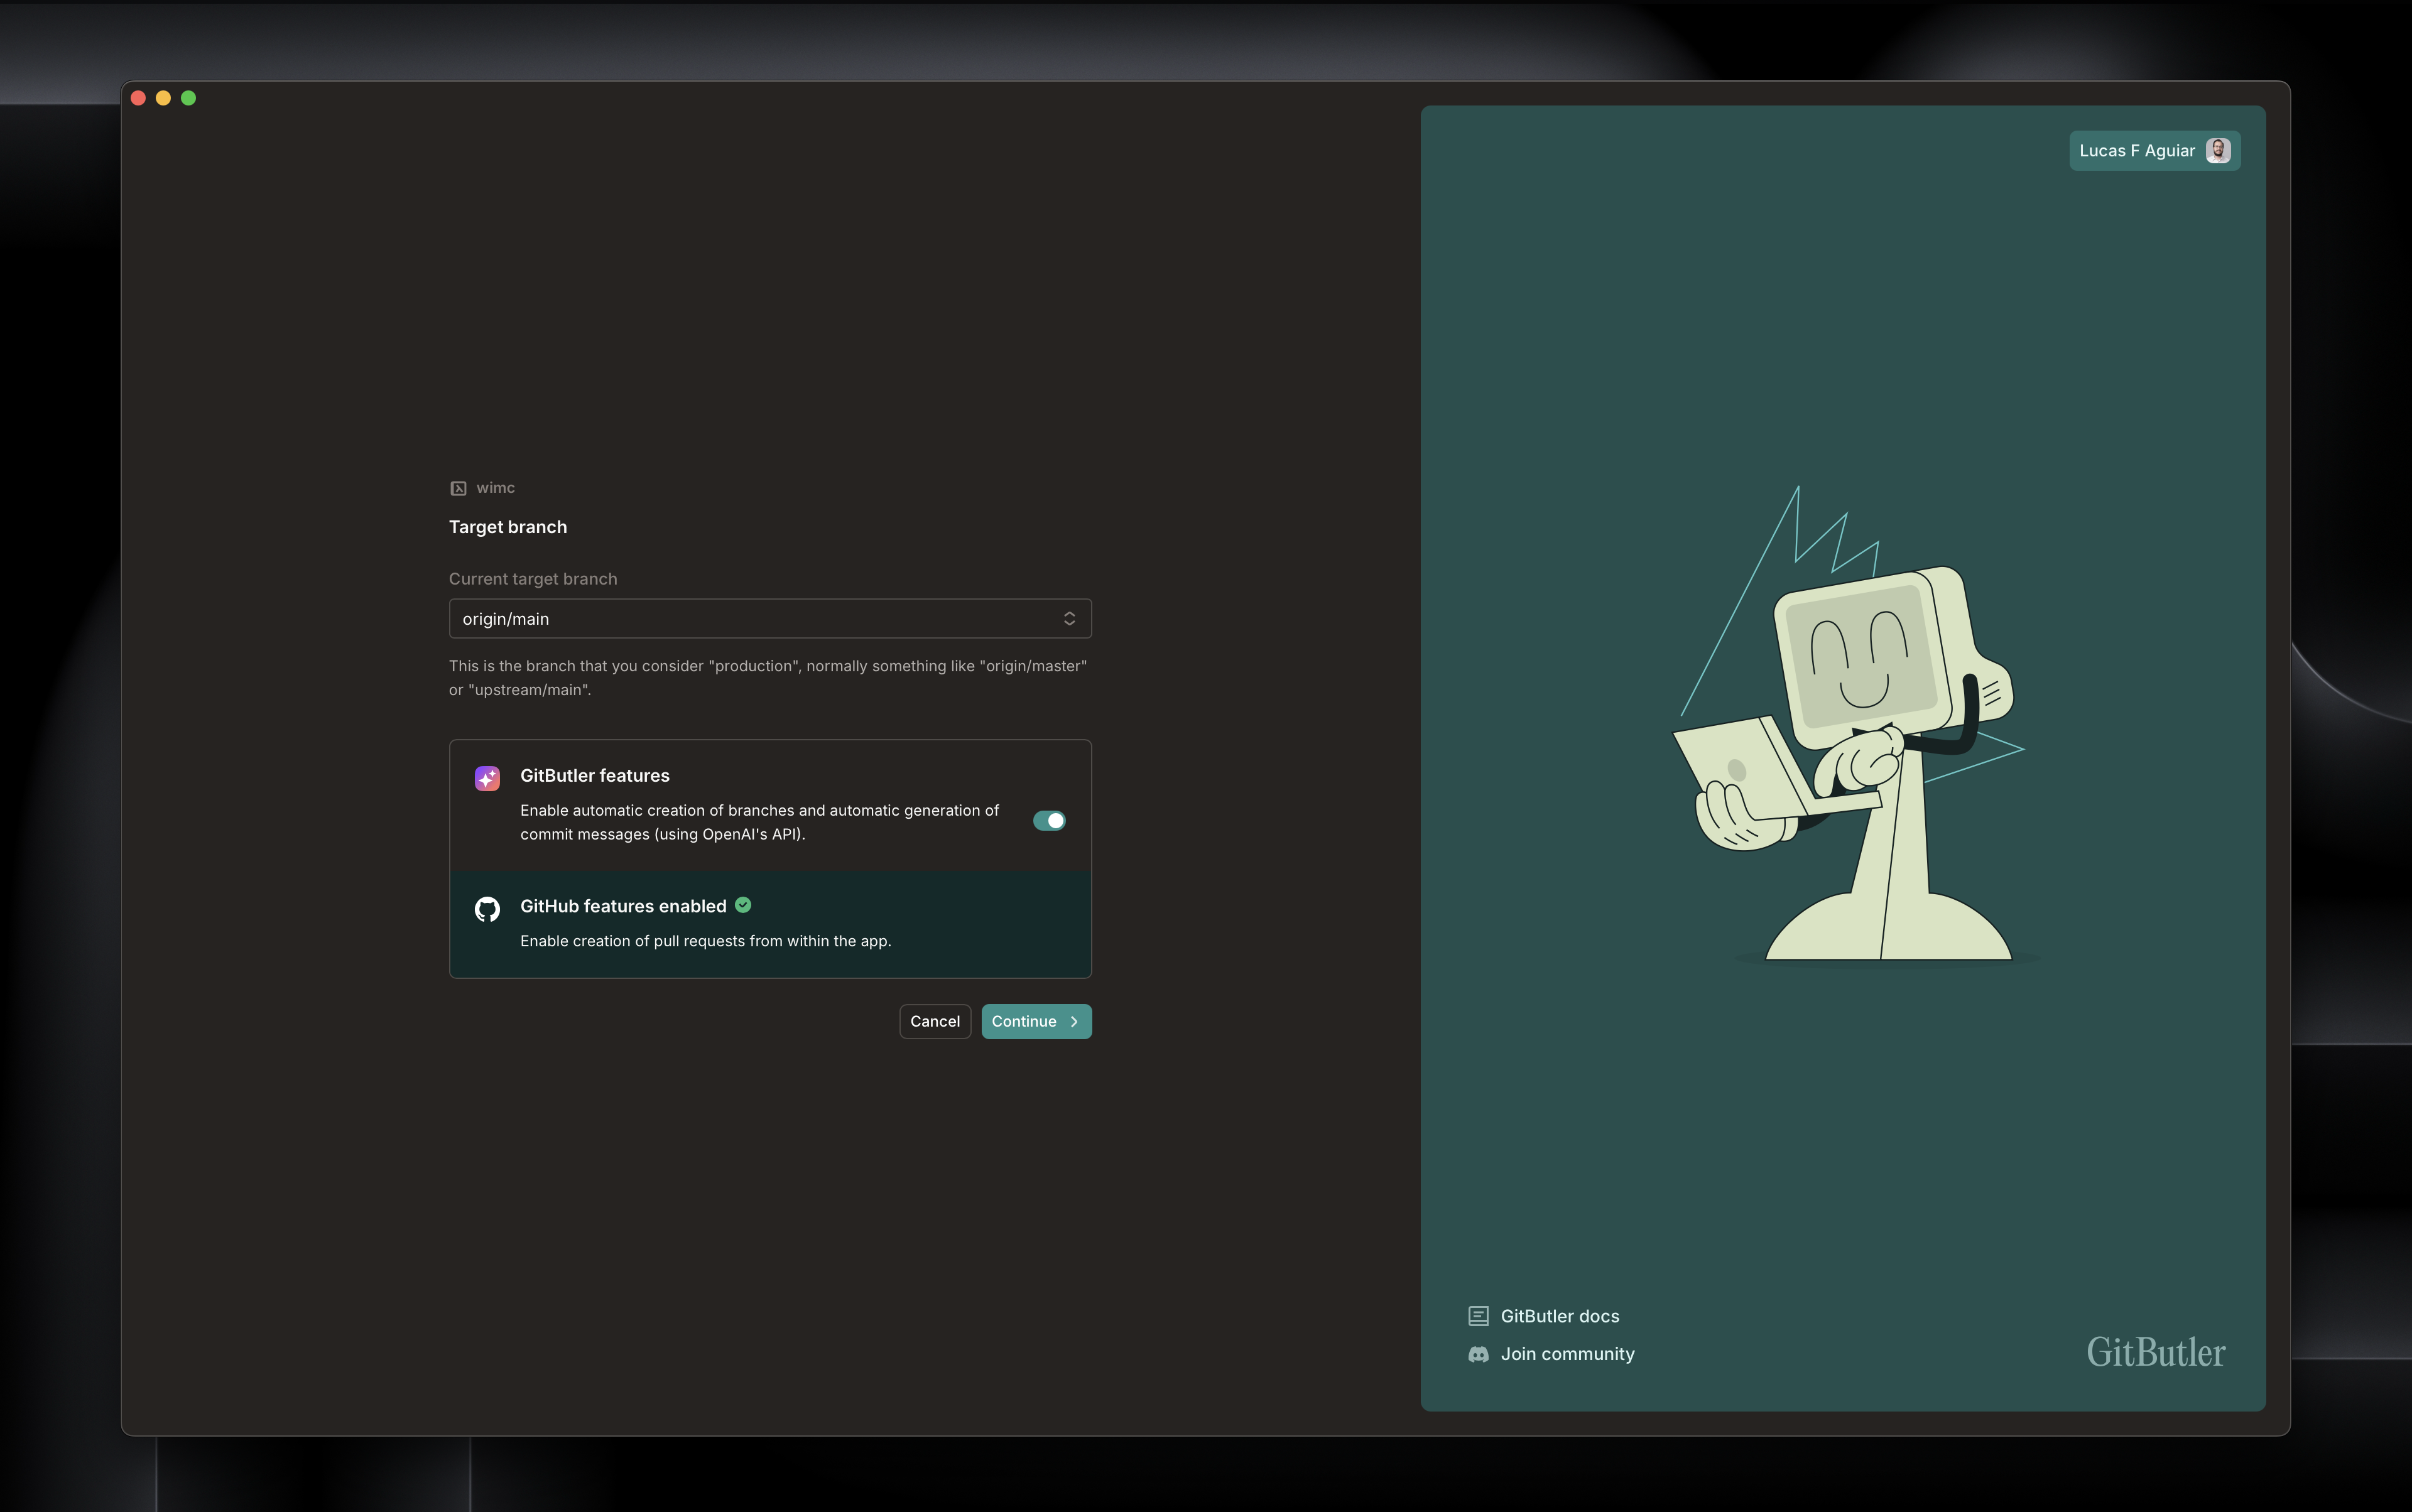Click the Continue arrow chevron

pyautogui.click(x=1075, y=1022)
